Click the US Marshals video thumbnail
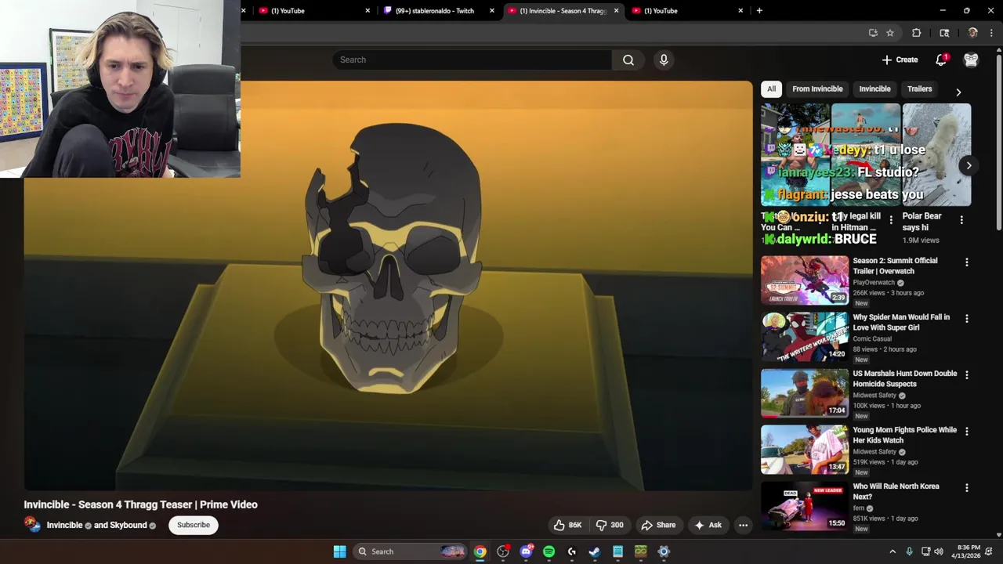 pos(805,392)
